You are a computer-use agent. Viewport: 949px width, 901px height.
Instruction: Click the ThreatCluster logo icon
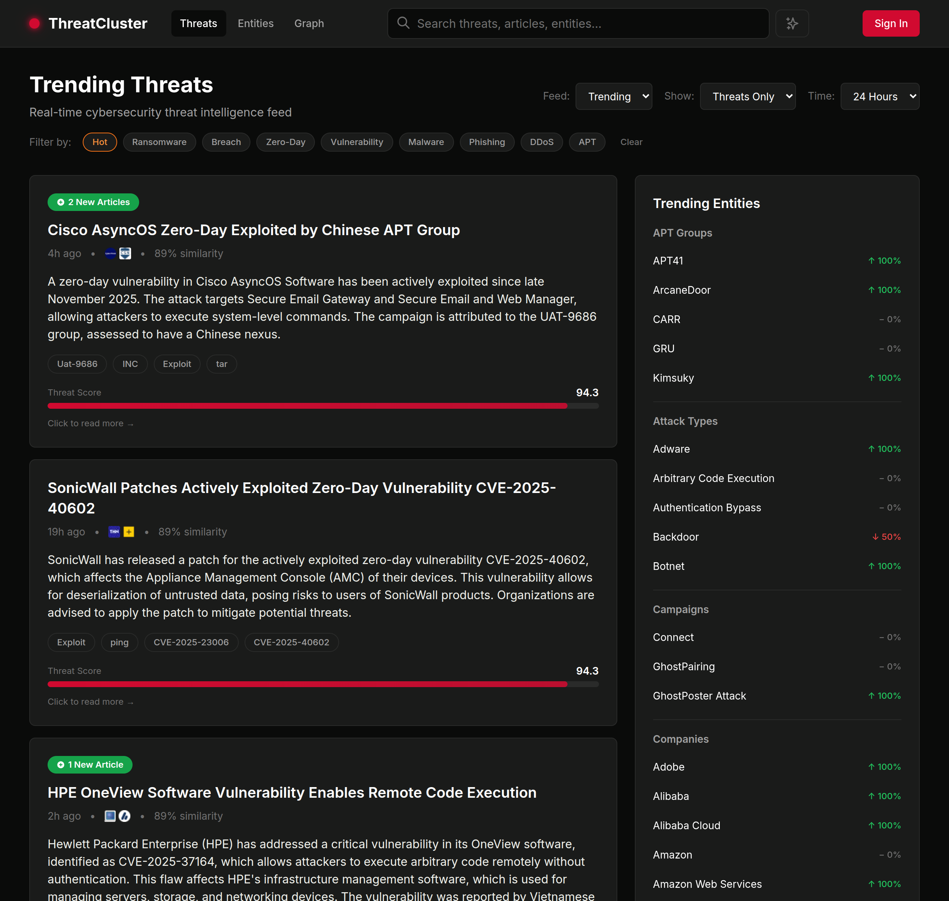click(x=34, y=23)
